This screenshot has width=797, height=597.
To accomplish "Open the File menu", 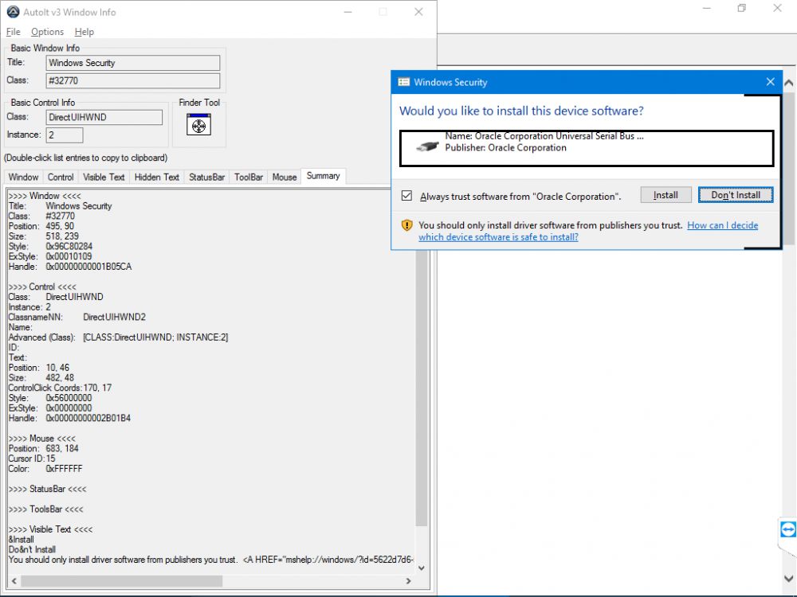I will point(14,32).
